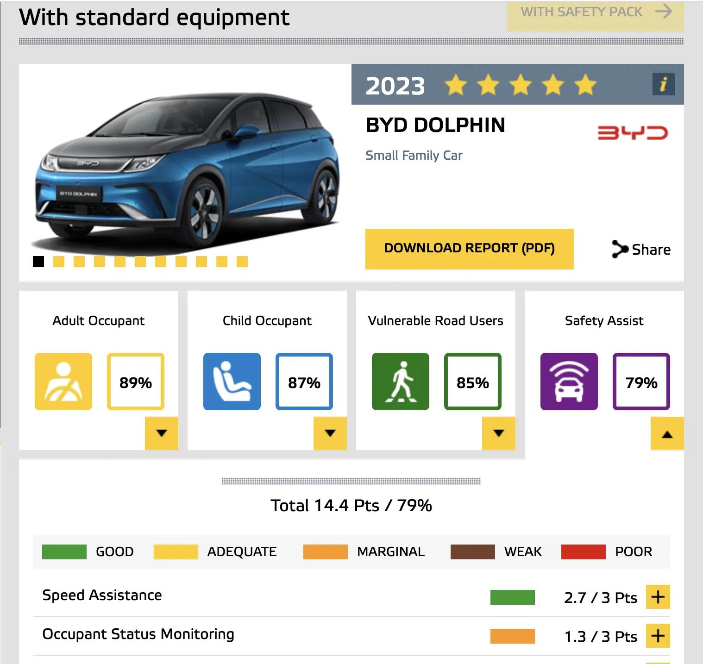Click the '1.3 / 3 Pts' score
The width and height of the screenshot is (703, 664).
(601, 637)
